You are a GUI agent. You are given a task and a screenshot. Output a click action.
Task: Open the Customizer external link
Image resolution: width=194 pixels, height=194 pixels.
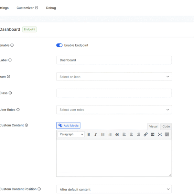click(27, 8)
